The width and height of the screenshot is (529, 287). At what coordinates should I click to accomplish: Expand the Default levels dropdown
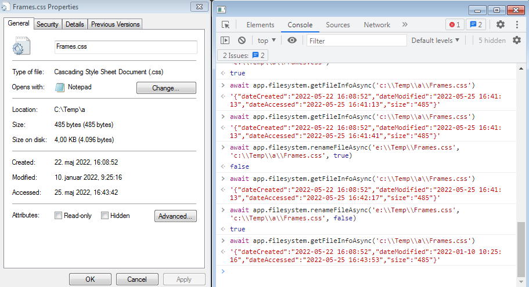(x=435, y=41)
